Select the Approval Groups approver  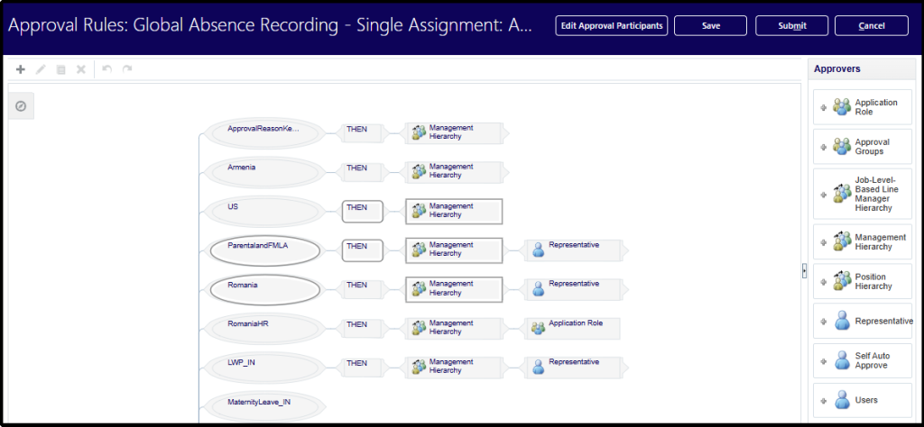863,147
